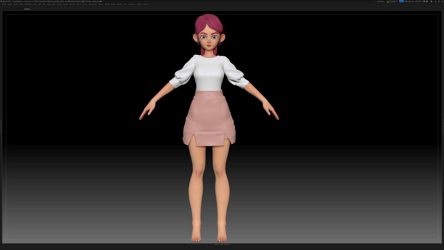
Task: Click the AmyGirlStyle26 project name
Action: pyautogui.click(x=17, y=1)
